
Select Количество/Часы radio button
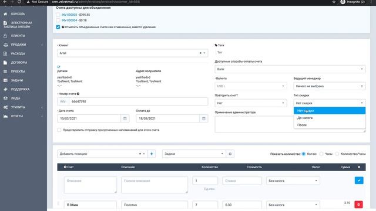click(x=337, y=154)
